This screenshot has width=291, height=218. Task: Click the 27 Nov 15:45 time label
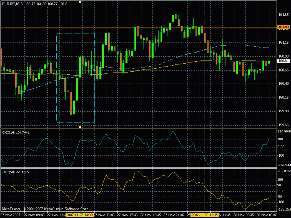(x=104, y=215)
